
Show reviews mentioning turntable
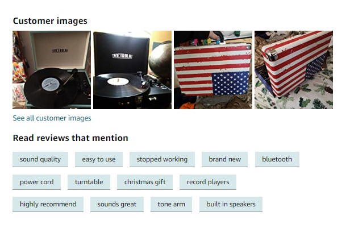(89, 182)
